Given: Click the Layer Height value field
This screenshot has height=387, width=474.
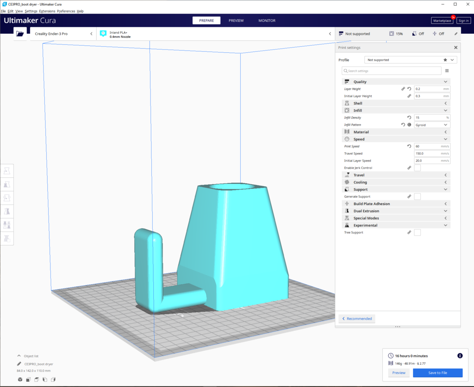Looking at the screenshot, I should point(432,89).
